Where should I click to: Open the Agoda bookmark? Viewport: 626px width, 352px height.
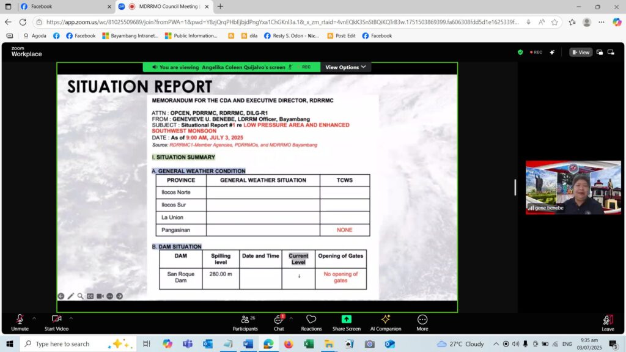(35, 35)
